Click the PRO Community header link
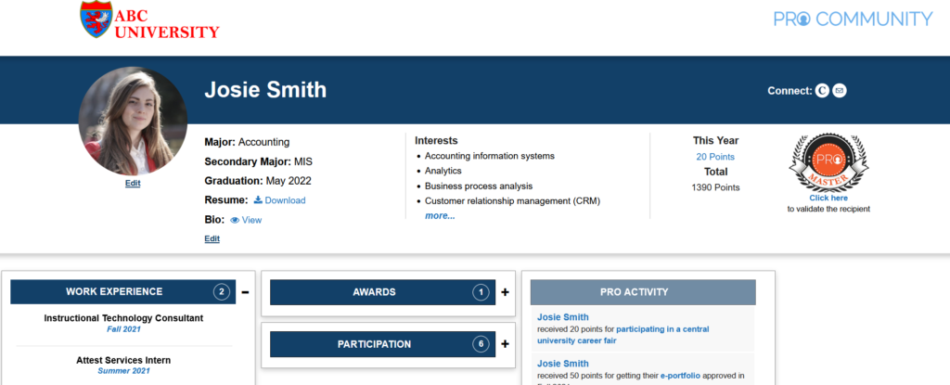 pyautogui.click(x=853, y=19)
